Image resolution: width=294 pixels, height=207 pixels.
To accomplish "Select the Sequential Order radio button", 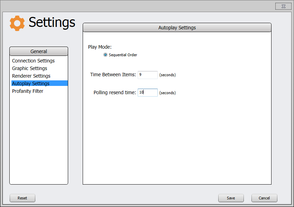I will (x=105, y=55).
